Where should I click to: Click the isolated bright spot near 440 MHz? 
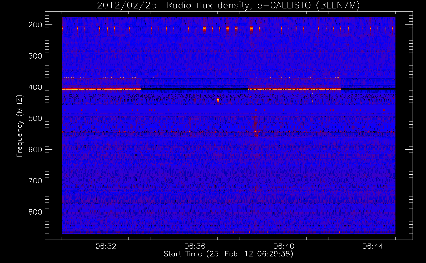tap(218, 100)
